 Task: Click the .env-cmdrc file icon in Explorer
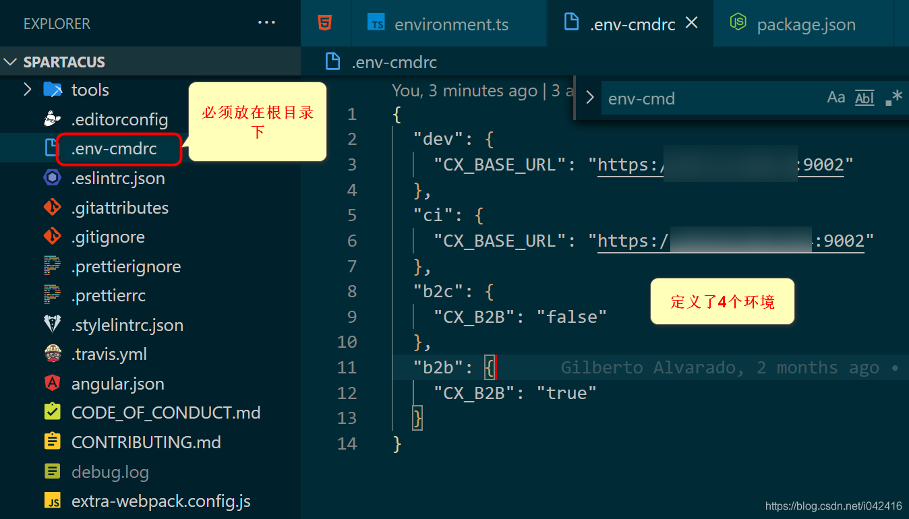(52, 148)
